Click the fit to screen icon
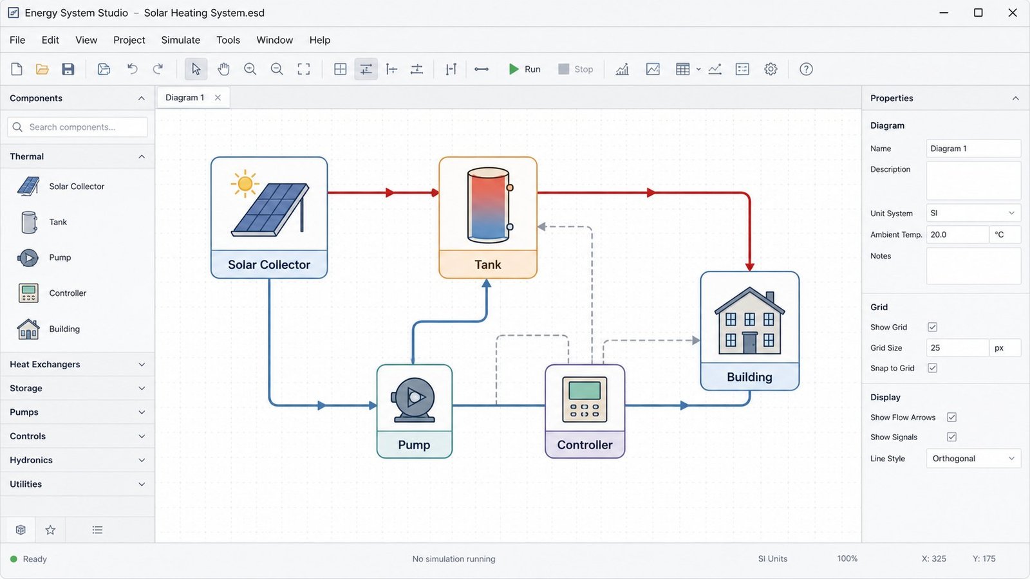The width and height of the screenshot is (1030, 579). [304, 69]
